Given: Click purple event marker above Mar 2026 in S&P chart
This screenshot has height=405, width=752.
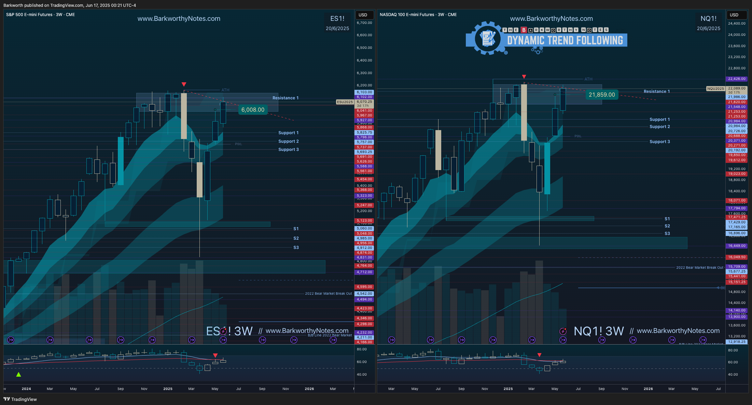Looking at the screenshot, I should (333, 340).
